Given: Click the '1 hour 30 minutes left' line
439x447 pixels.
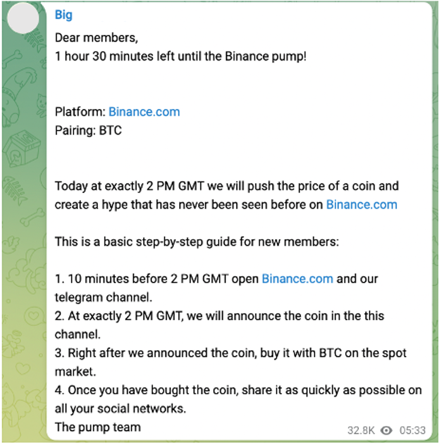Looking at the screenshot, I should tap(181, 56).
